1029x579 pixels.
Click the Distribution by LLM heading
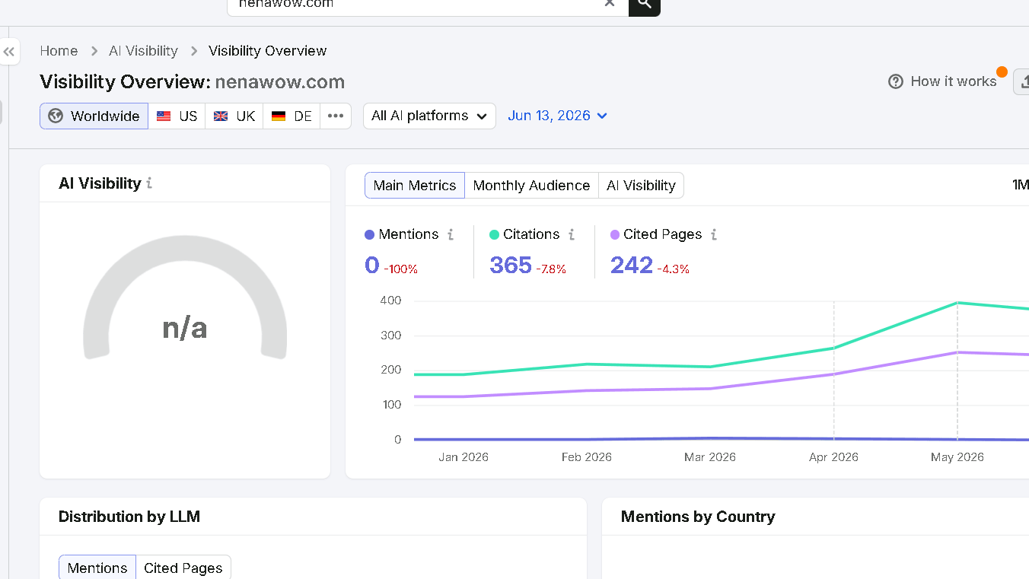(x=129, y=517)
